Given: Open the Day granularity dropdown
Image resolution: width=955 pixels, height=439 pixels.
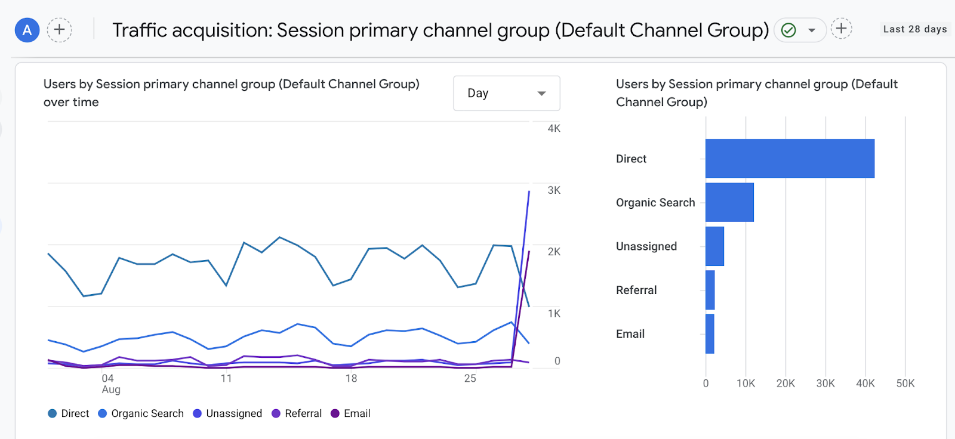Looking at the screenshot, I should point(506,93).
